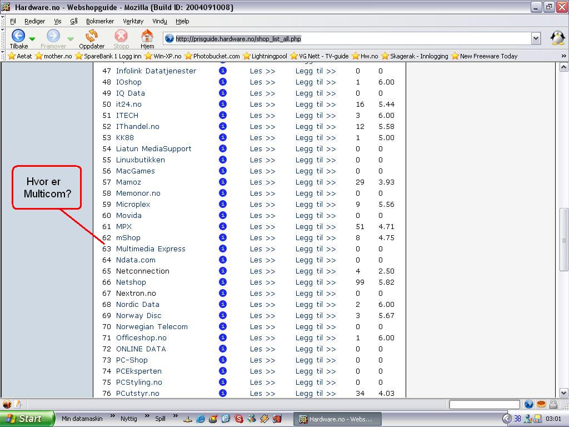Viewport: 569px width, 427px height.
Task: Click the clock showing 03:01
Action: pyautogui.click(x=553, y=419)
